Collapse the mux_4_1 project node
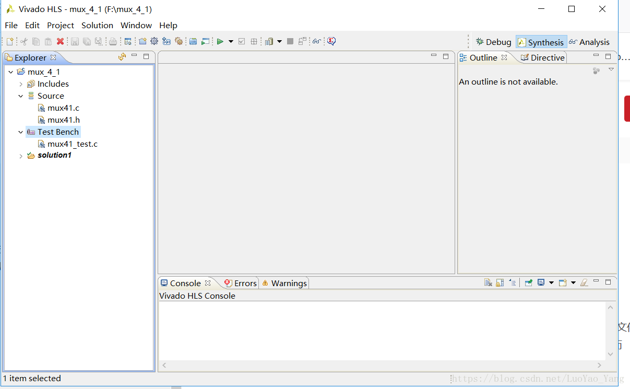 pos(11,72)
